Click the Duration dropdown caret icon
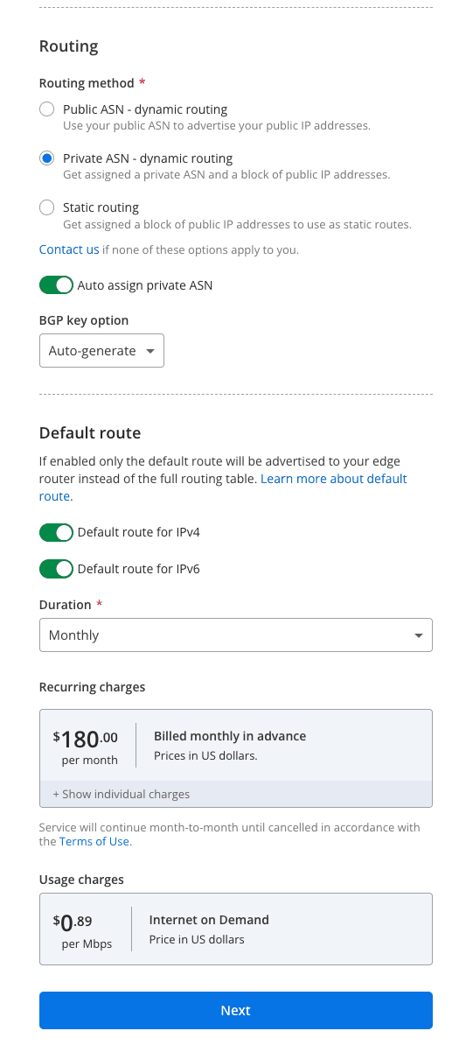Image resolution: width=459 pixels, height=1045 pixels. point(419,635)
